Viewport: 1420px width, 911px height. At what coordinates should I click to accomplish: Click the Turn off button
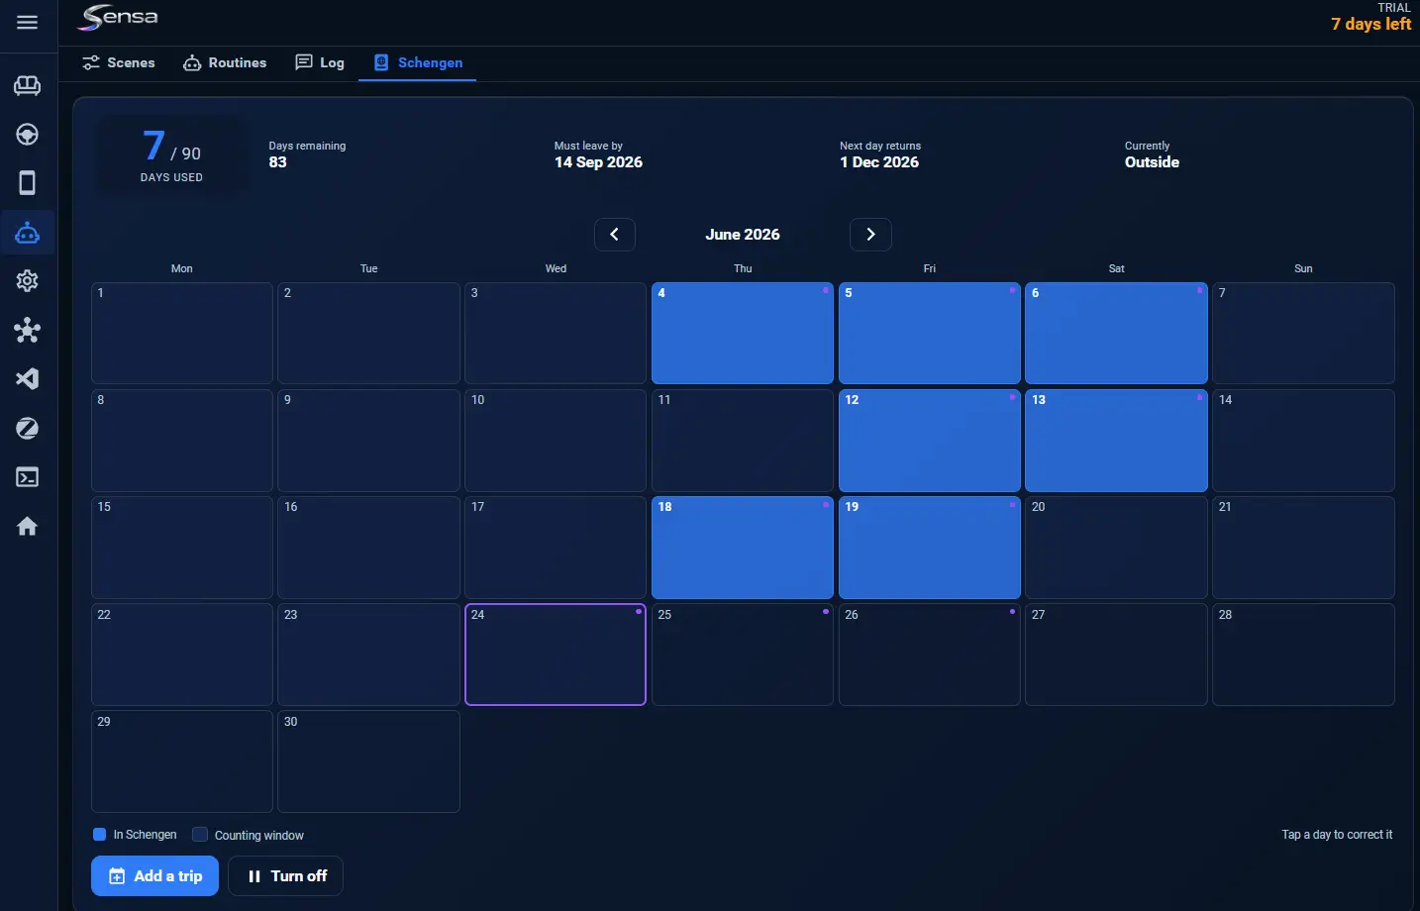point(286,876)
